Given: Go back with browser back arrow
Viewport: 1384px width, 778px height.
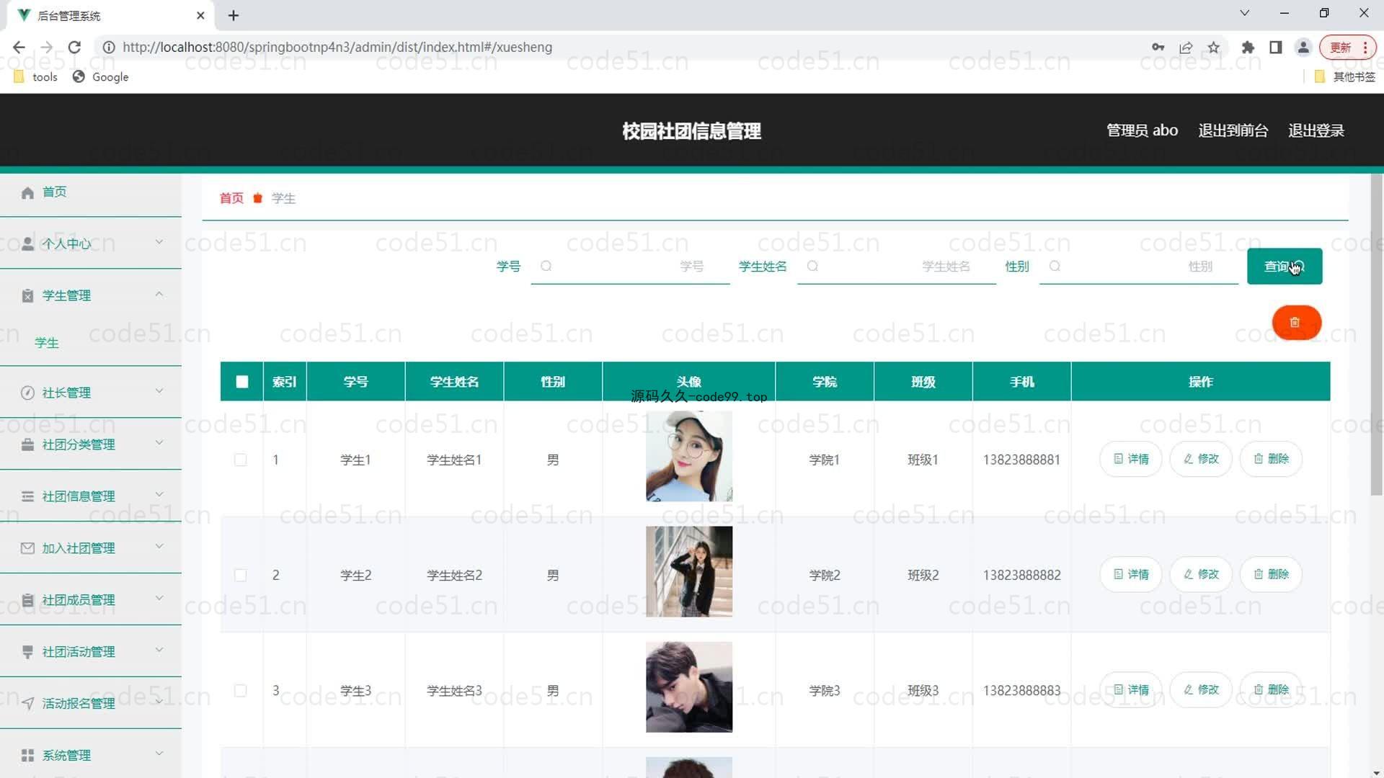Looking at the screenshot, I should [19, 47].
